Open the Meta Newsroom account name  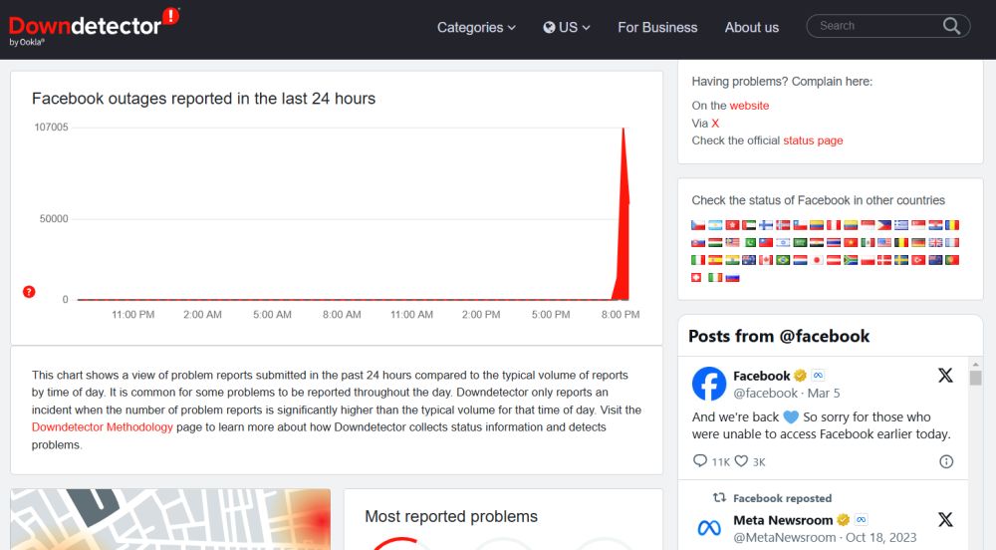coord(783,520)
